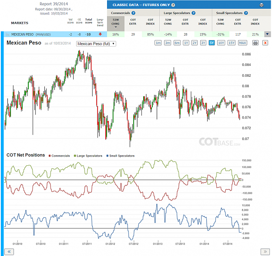
Task: Sort by Commercials 52W CHNG column
Action: (115, 24)
